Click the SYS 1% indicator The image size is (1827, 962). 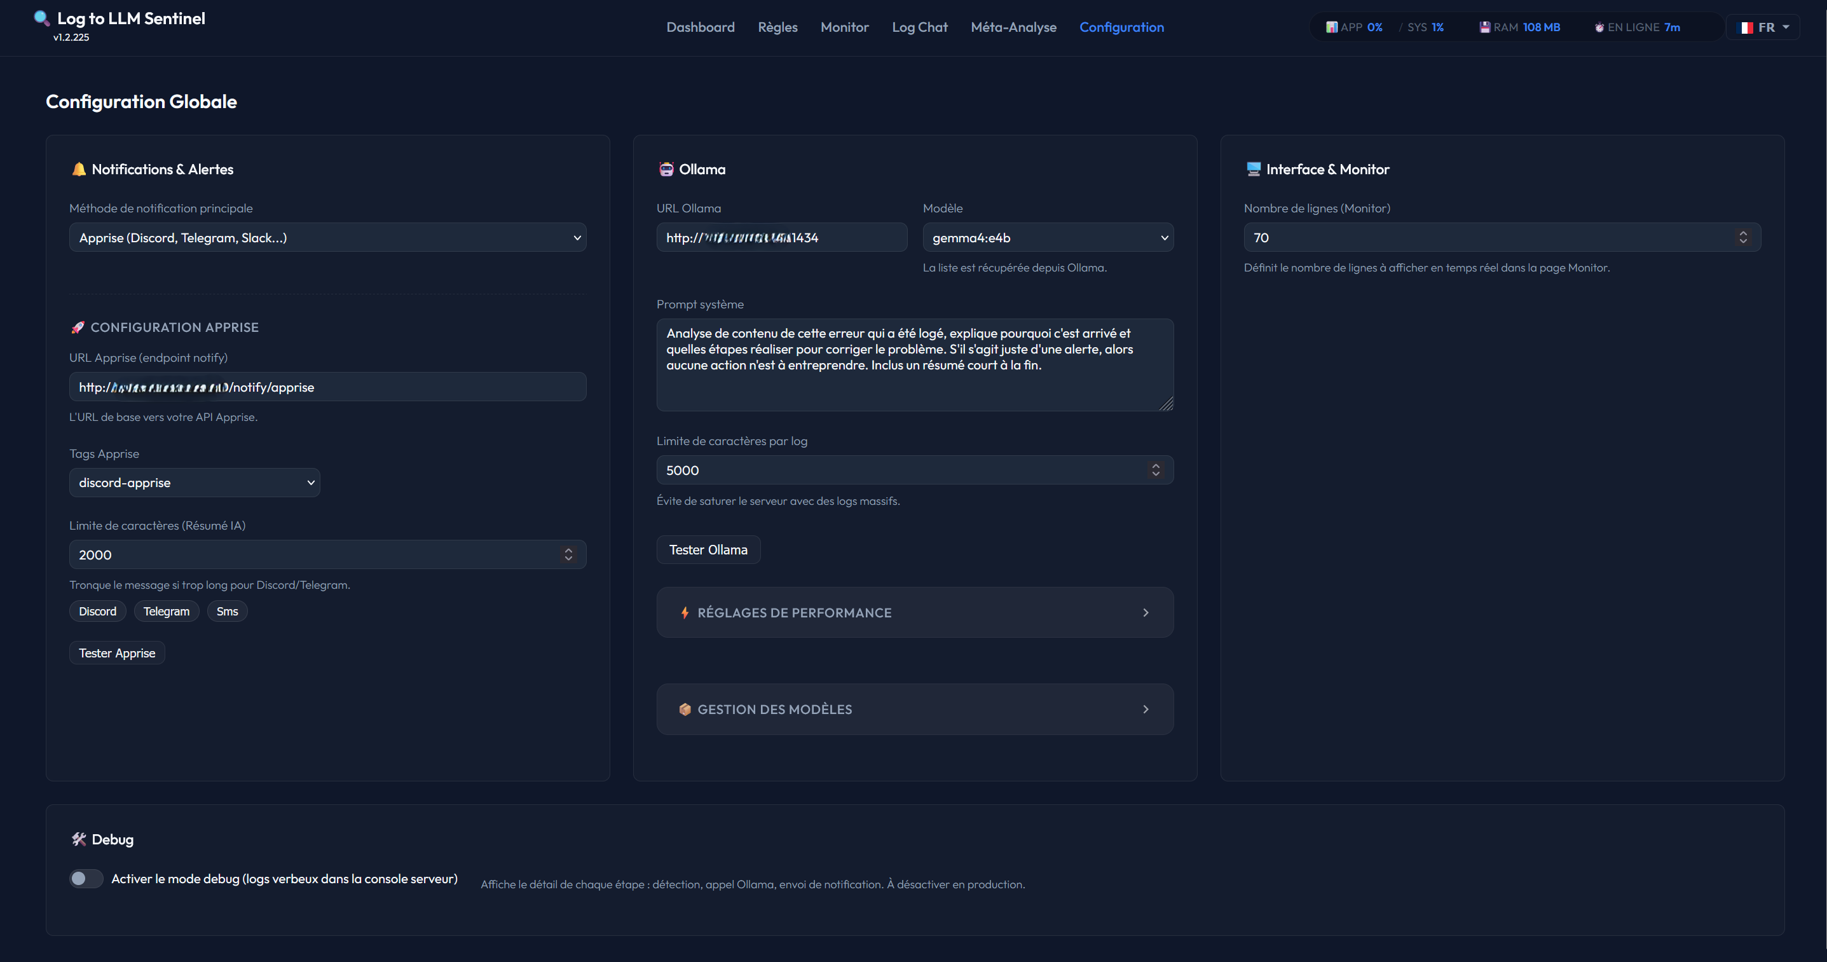click(x=1426, y=27)
